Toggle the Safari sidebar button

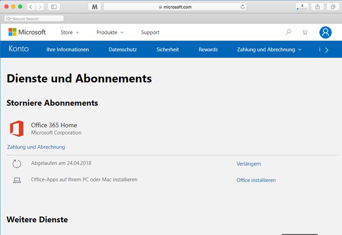tap(54, 7)
